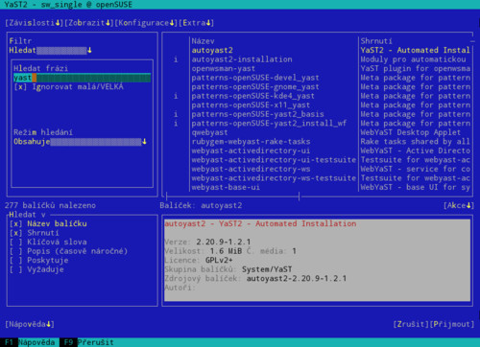Select patterns-openSUSE-gnome_yast package

tap(318, 86)
